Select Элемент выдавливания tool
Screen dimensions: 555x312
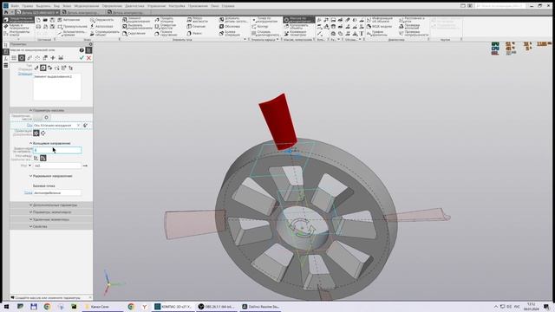click(x=136, y=20)
